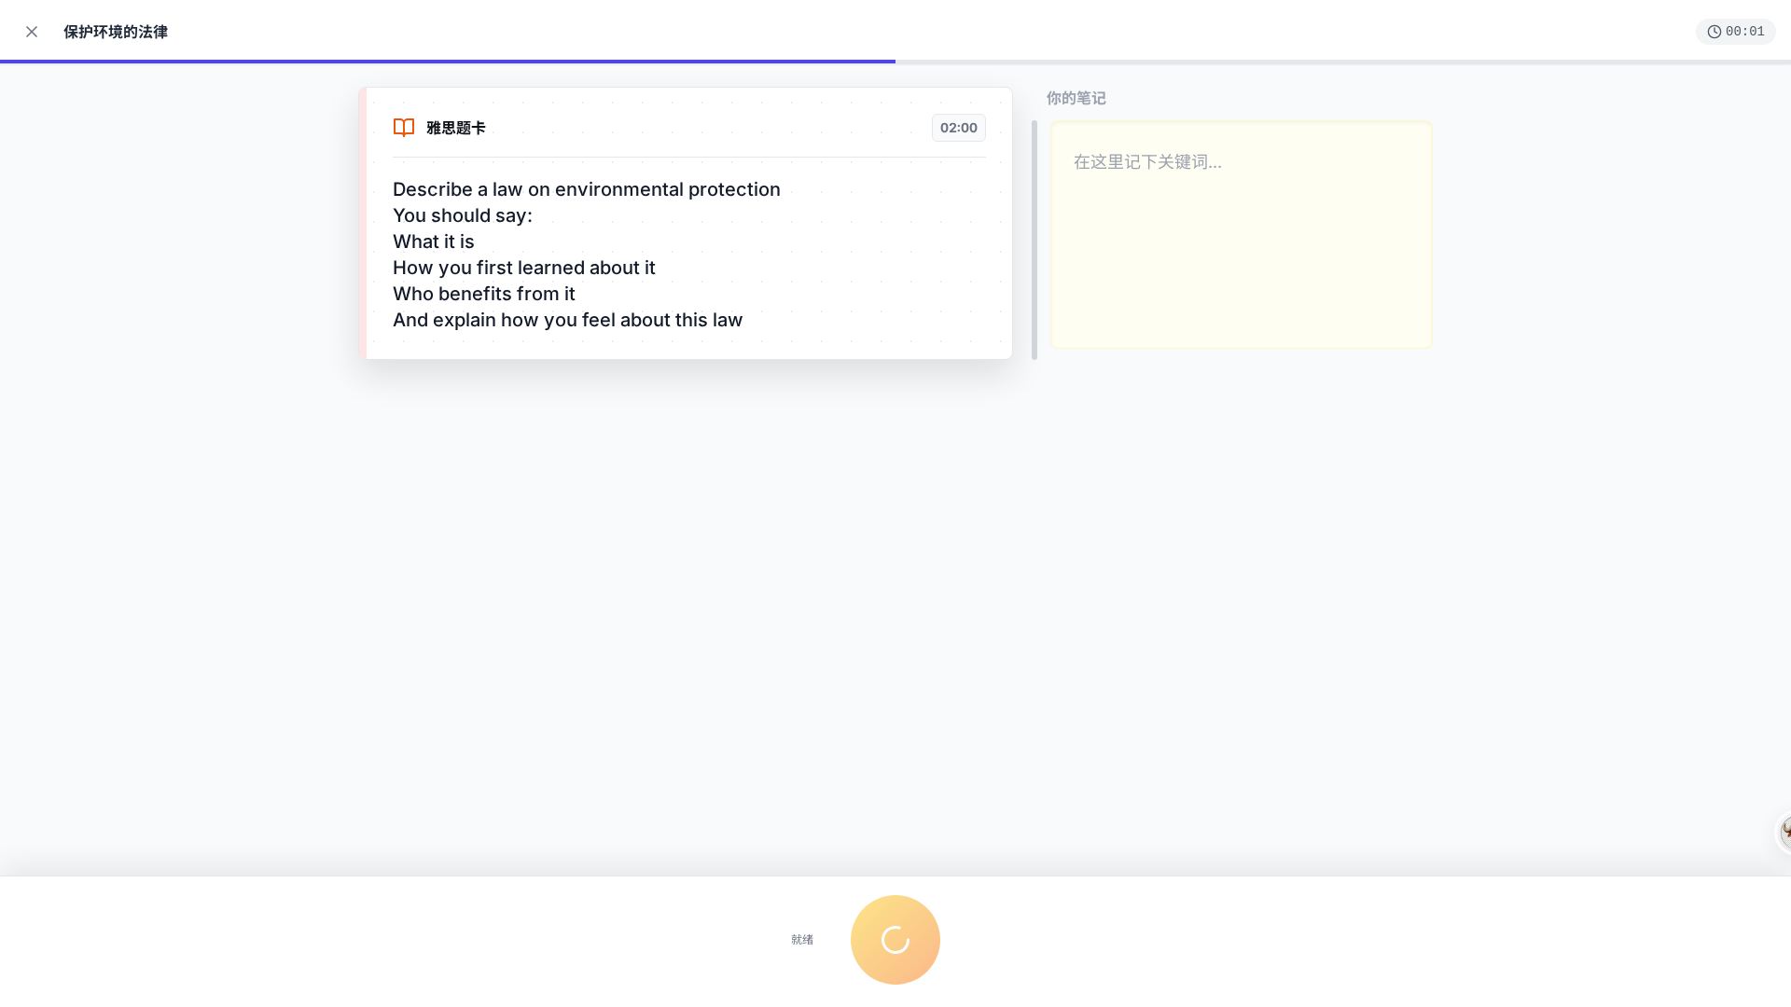This screenshot has width=1791, height=1007.
Task: Type area: click the 在这里记下关键词 notes field
Action: pos(1241,235)
